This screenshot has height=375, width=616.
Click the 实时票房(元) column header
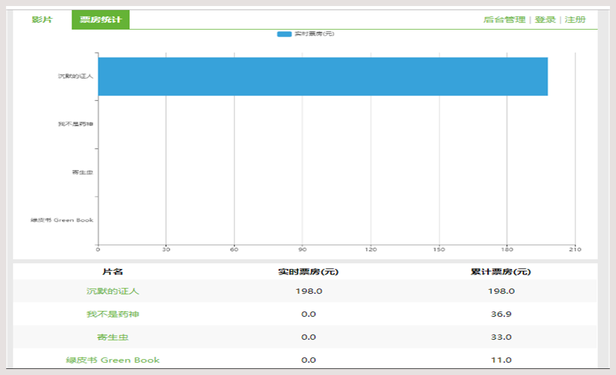[309, 272]
